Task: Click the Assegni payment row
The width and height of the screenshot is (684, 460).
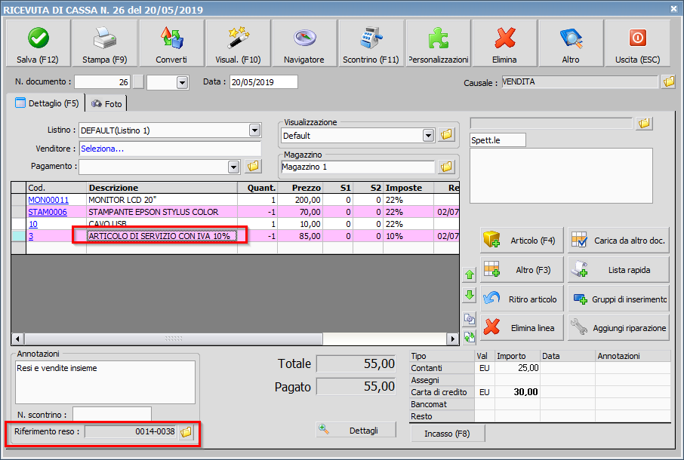Action: (540, 380)
